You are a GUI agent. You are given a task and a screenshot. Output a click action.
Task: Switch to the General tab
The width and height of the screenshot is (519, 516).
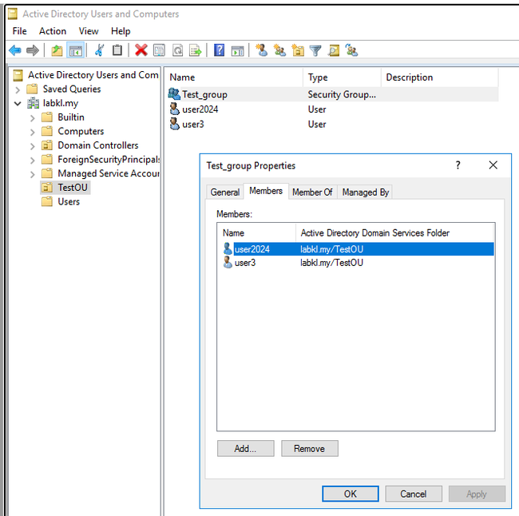tap(225, 192)
